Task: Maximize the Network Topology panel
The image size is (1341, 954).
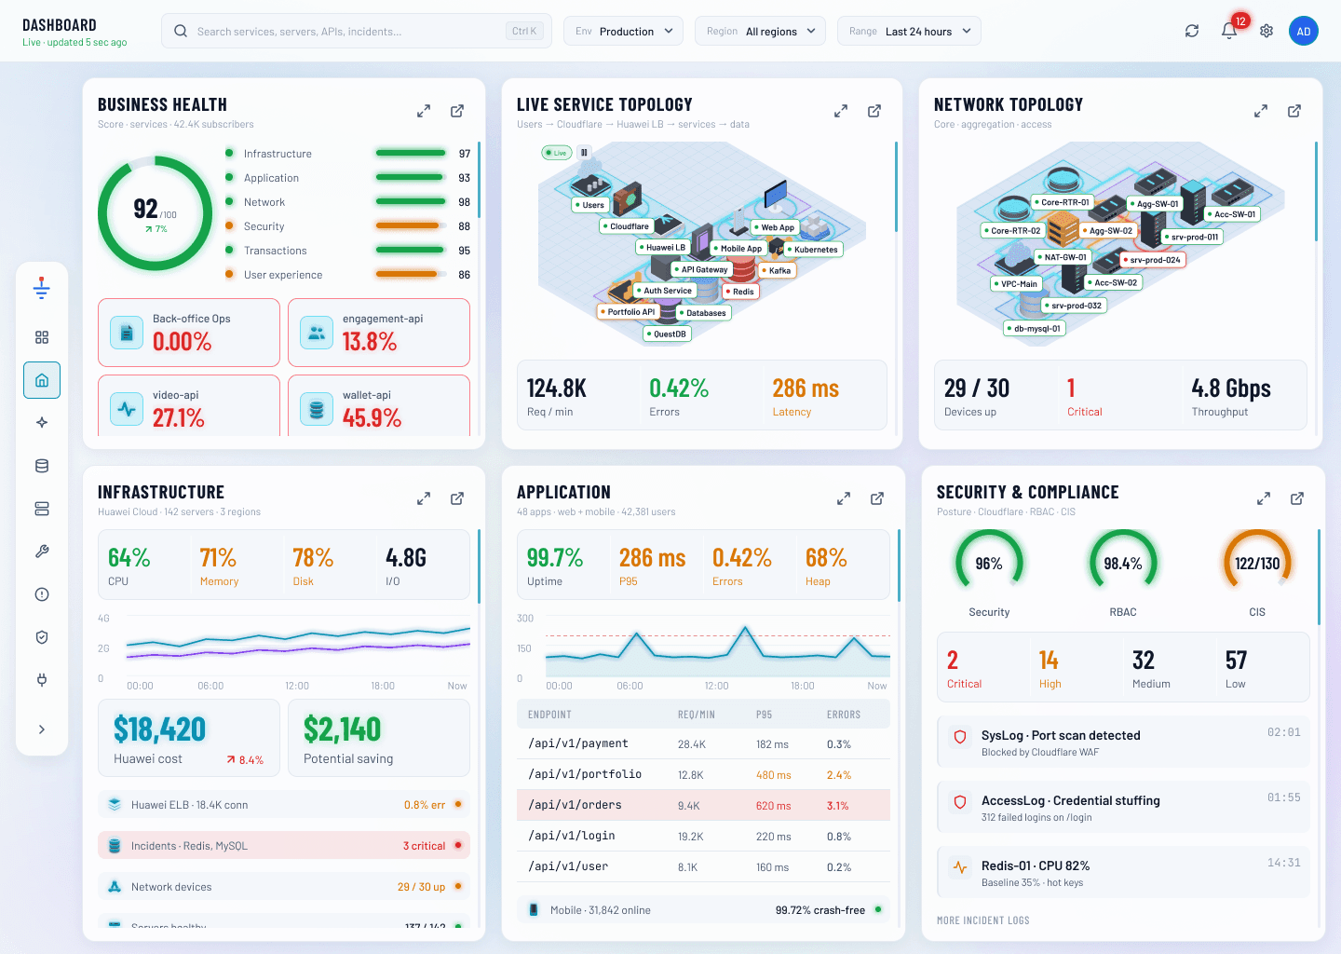Action: (1261, 111)
